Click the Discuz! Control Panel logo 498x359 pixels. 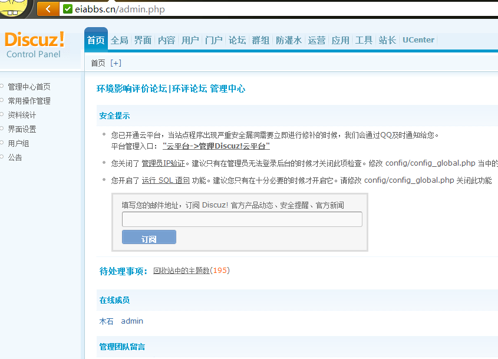(x=35, y=45)
